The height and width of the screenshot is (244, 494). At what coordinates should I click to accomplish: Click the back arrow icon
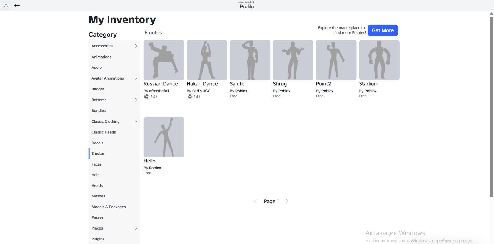pos(17,5)
